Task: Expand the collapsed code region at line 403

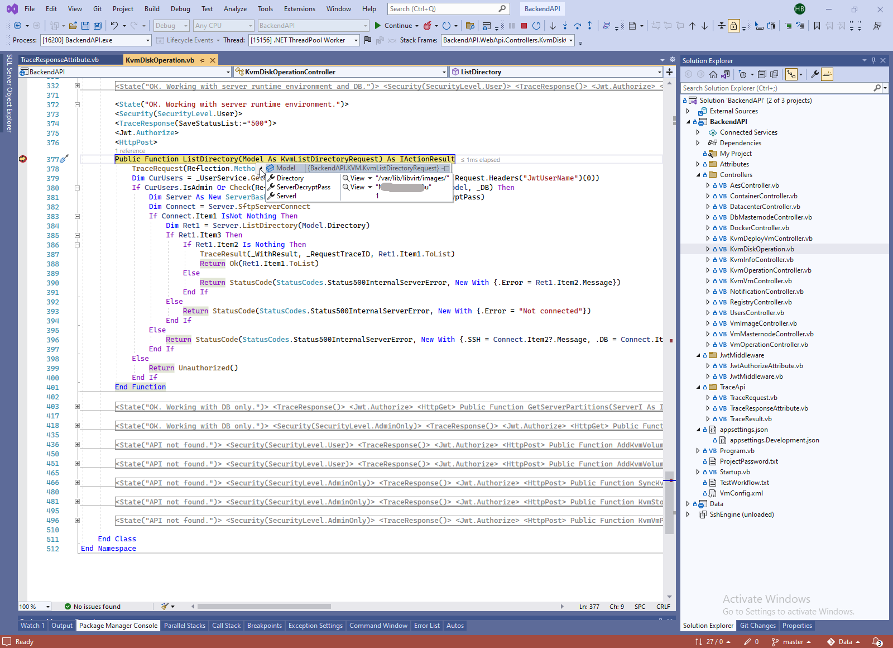Action: pos(77,407)
